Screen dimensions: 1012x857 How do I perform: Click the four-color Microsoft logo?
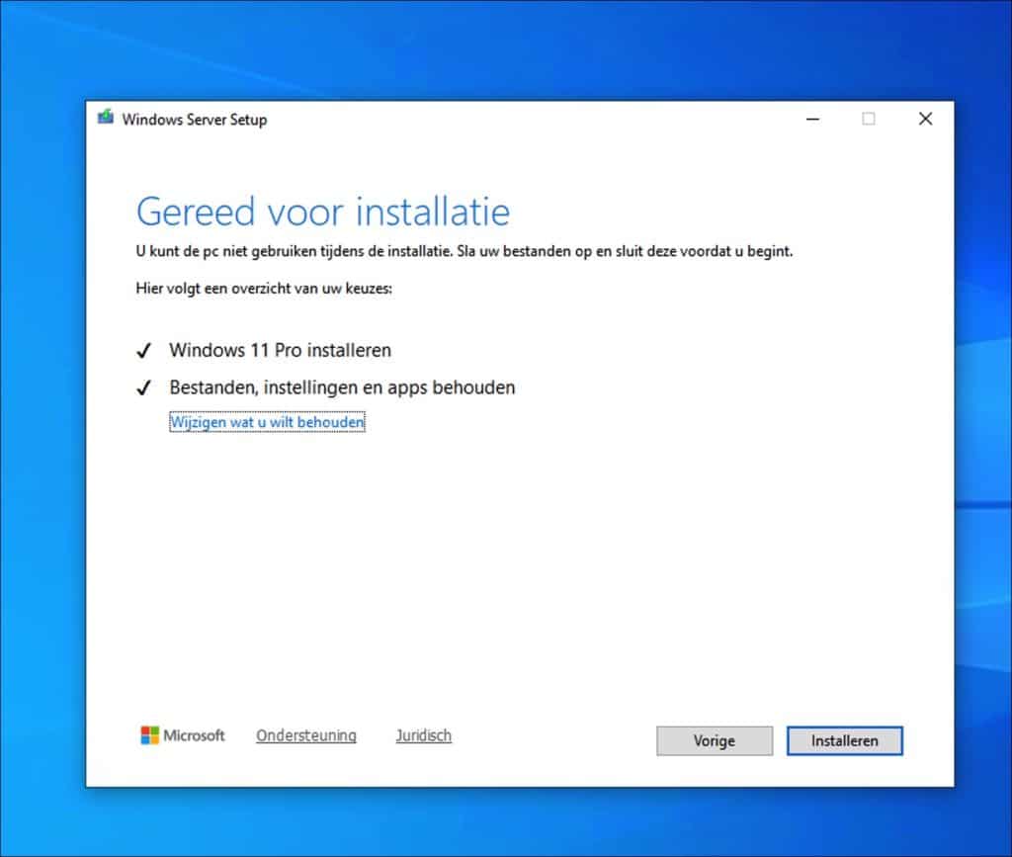coord(149,735)
